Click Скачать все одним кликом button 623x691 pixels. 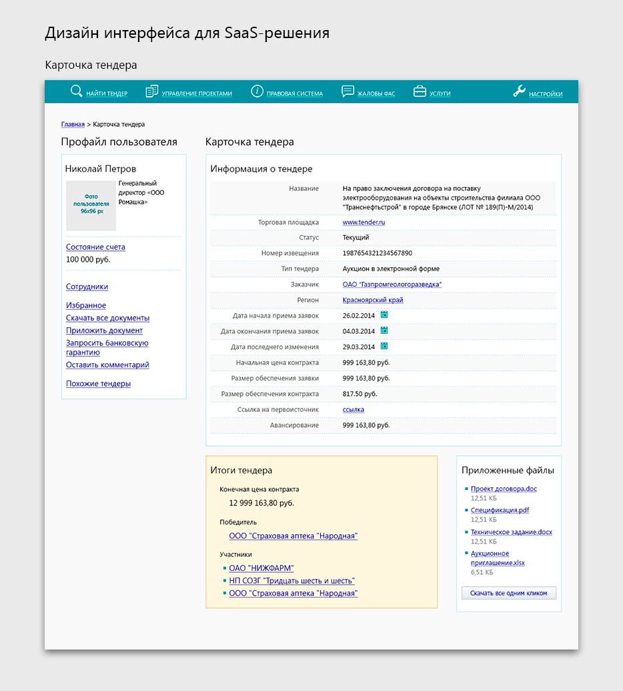point(508,593)
